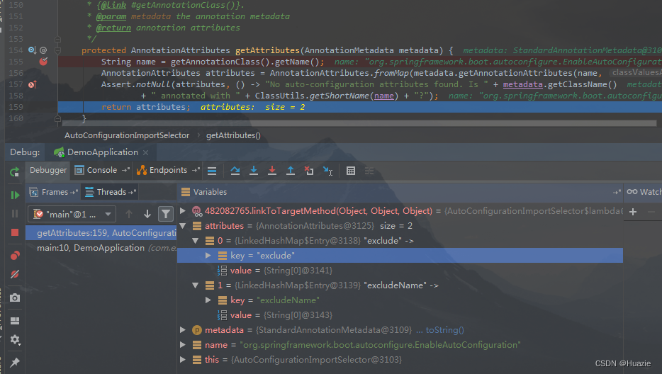Screen dimensions: 662x374
Task: Collapse entry 0 exclude node
Action: coord(195,241)
